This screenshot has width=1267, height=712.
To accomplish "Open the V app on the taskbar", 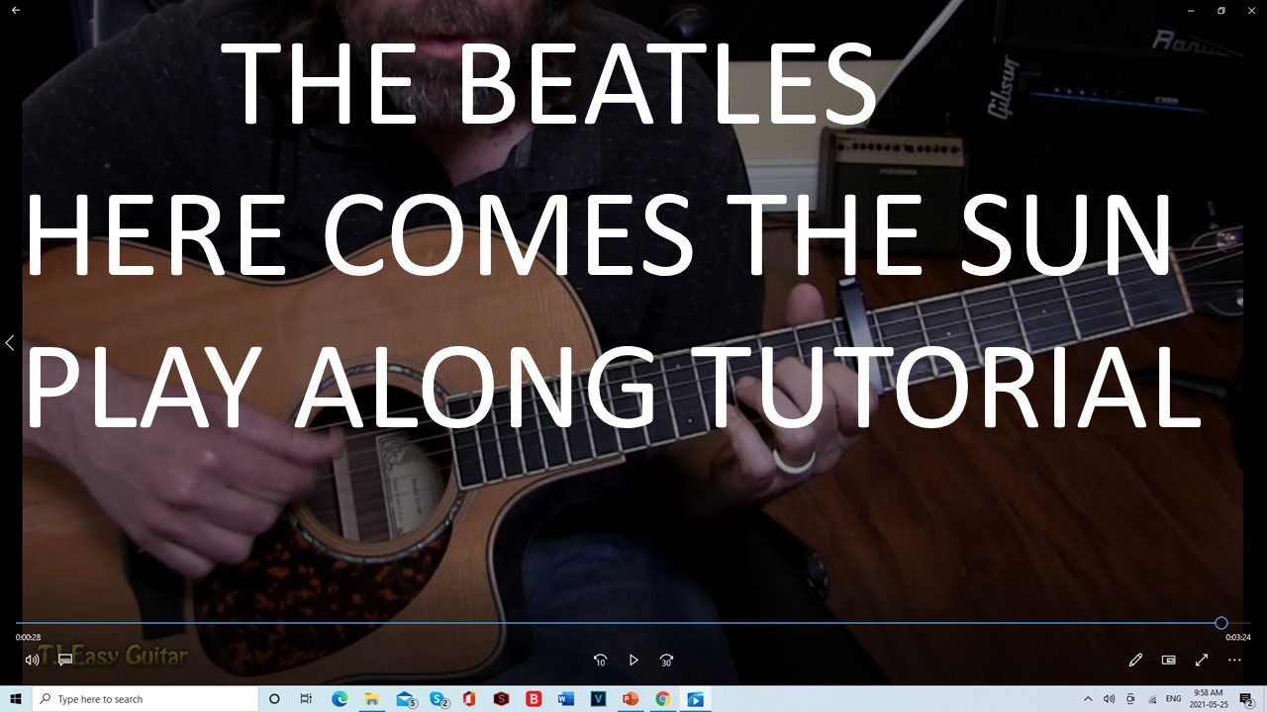I will click(x=598, y=699).
